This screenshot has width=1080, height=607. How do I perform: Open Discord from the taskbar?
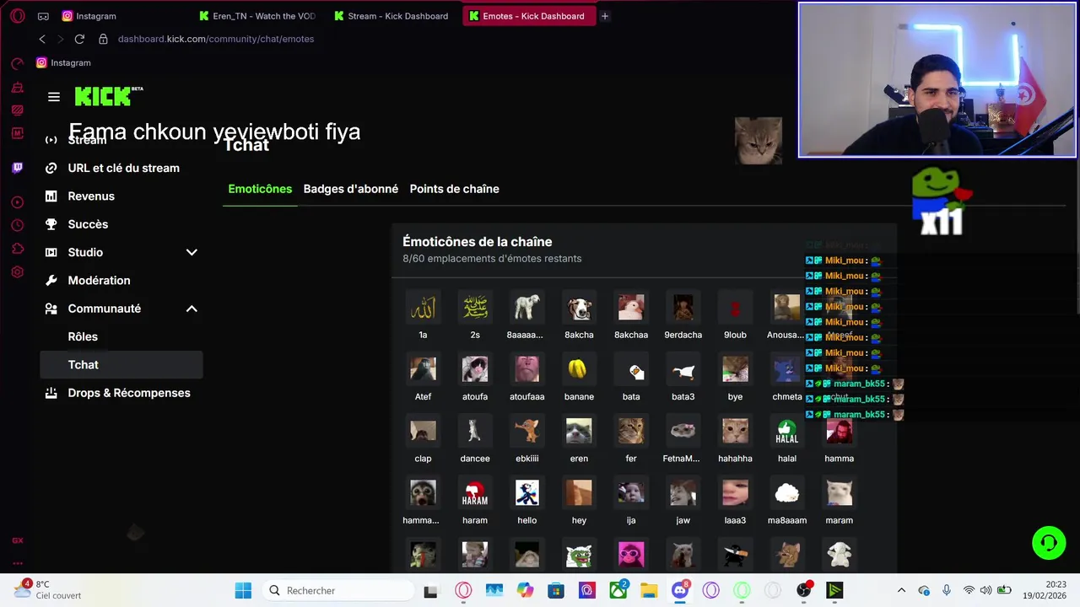680,590
